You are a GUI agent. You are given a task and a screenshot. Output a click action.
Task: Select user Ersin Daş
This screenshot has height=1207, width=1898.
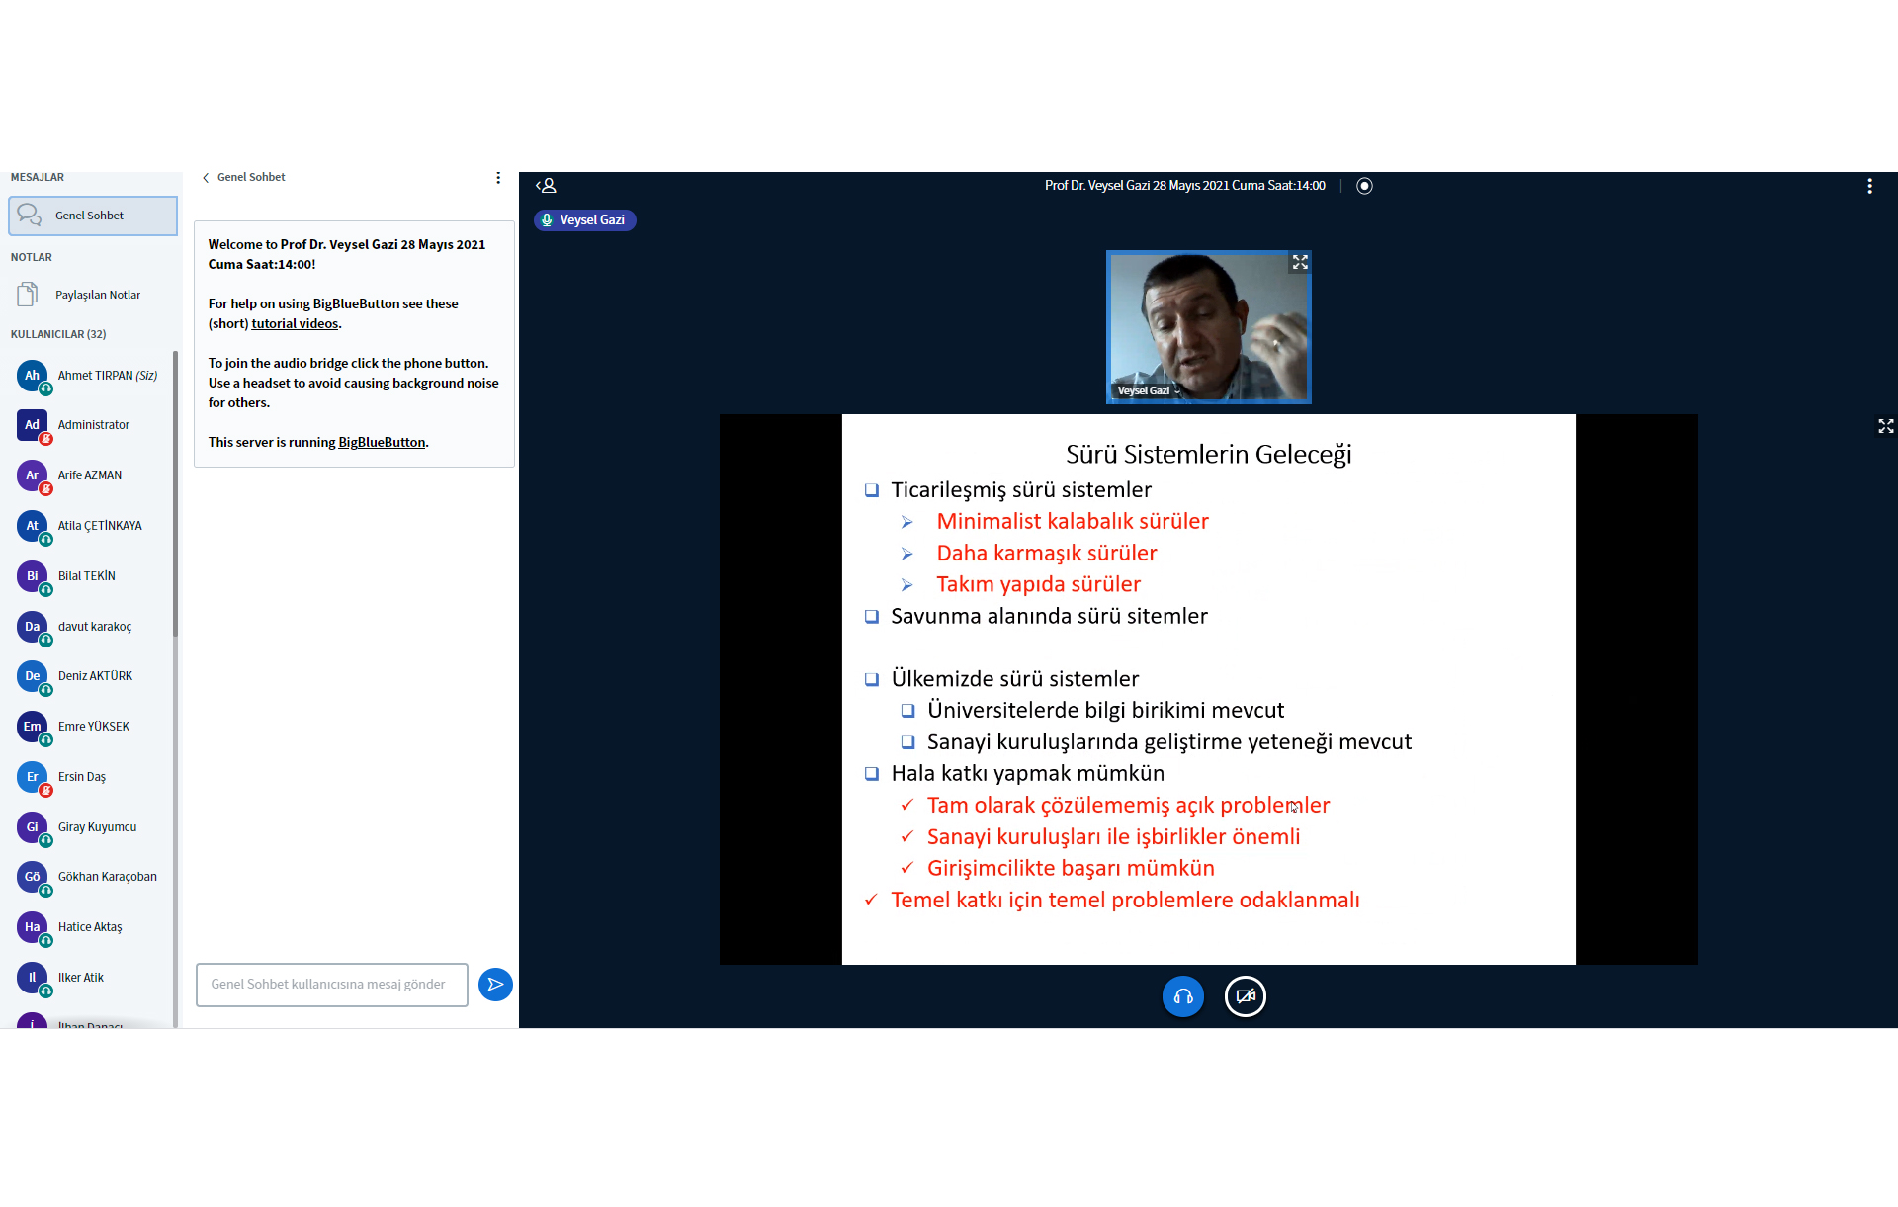click(x=91, y=777)
